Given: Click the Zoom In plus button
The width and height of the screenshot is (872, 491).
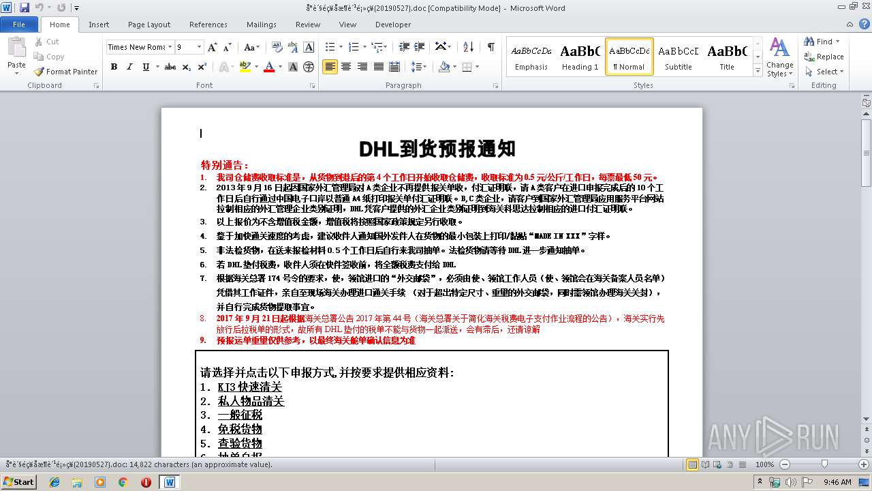Looking at the screenshot, I should coord(865,464).
